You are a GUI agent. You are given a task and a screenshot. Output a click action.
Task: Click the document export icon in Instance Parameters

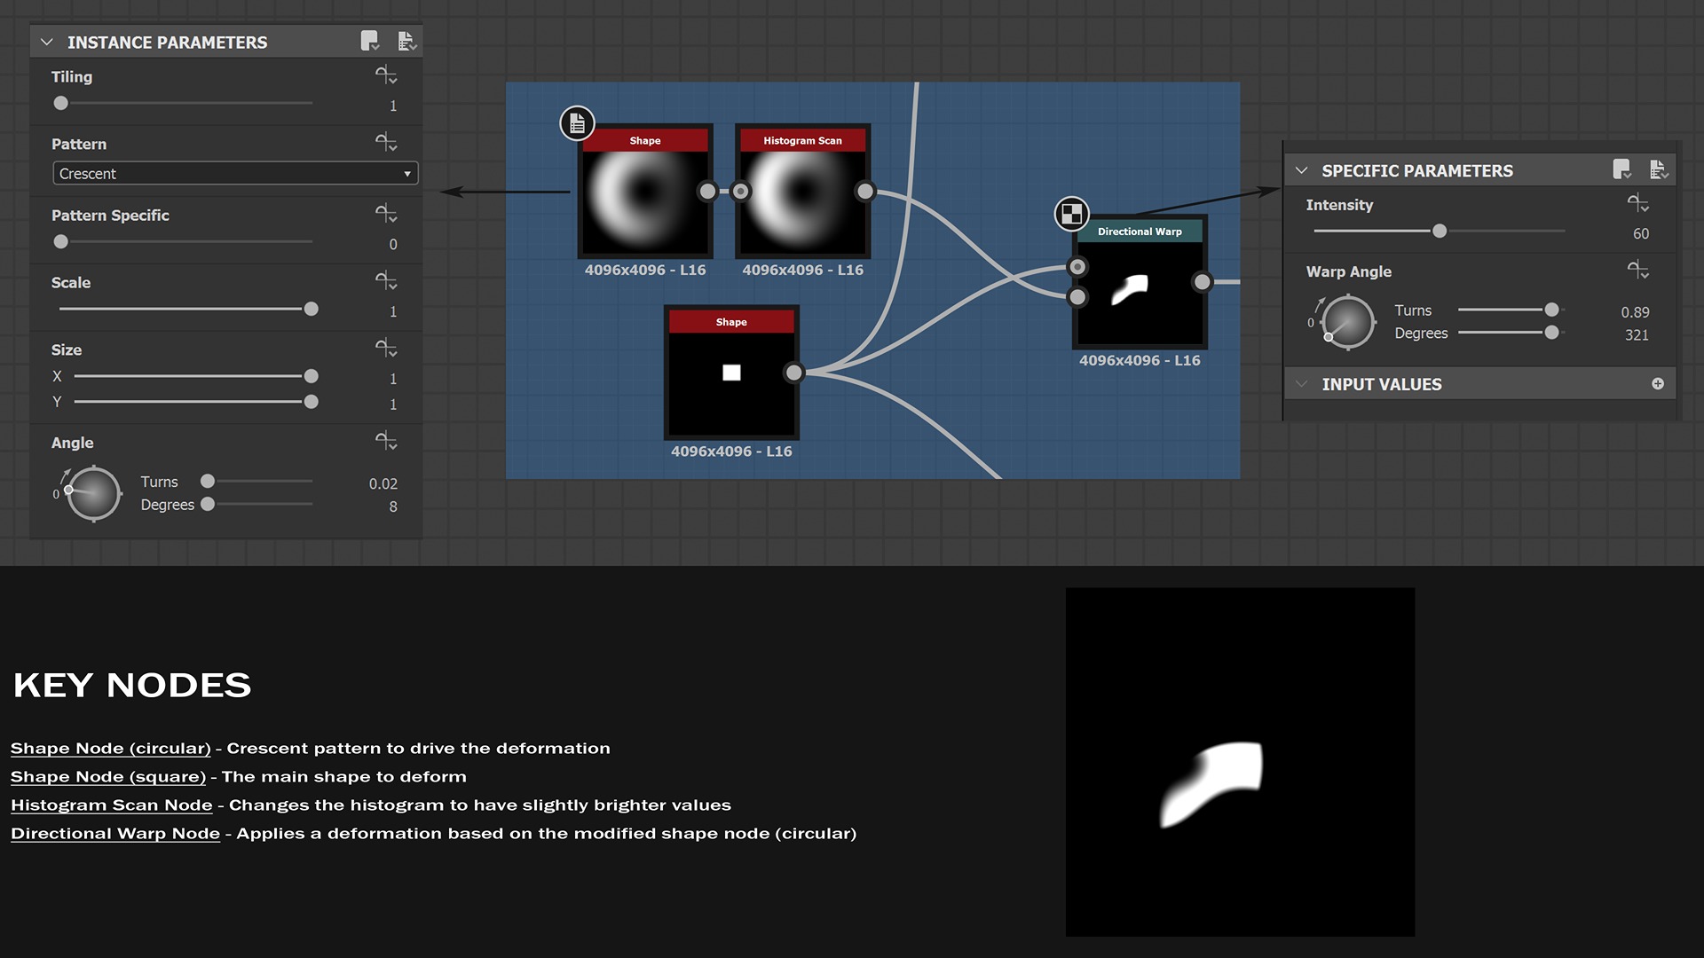[x=406, y=41]
